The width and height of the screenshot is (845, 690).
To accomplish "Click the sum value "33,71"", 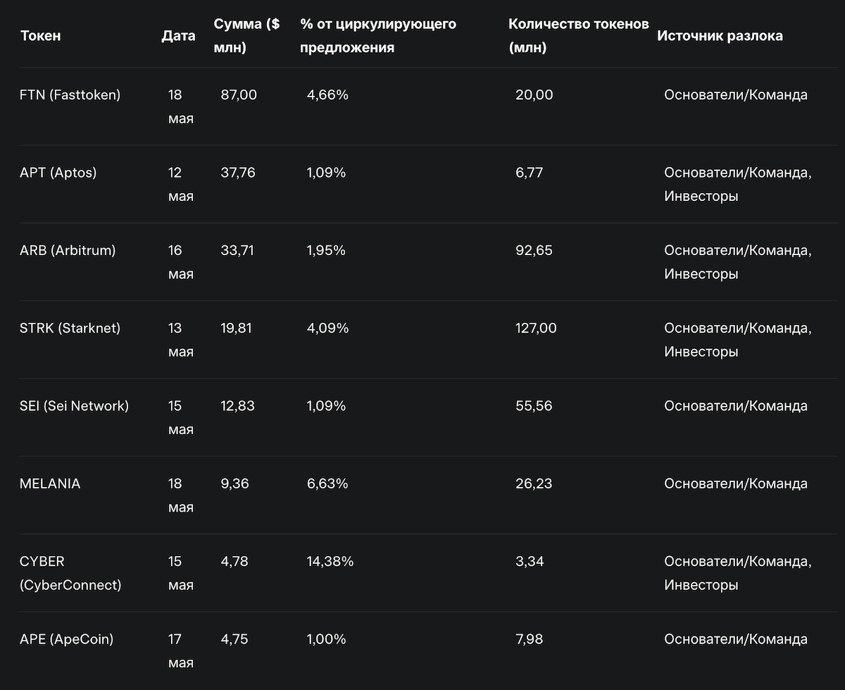I will coord(237,250).
